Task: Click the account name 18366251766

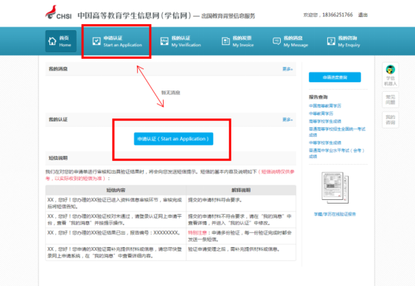Action: click(338, 15)
